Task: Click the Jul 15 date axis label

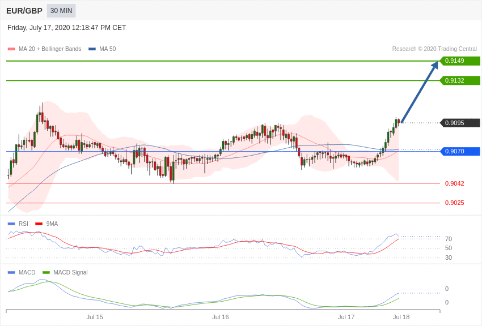Action: [x=95, y=317]
